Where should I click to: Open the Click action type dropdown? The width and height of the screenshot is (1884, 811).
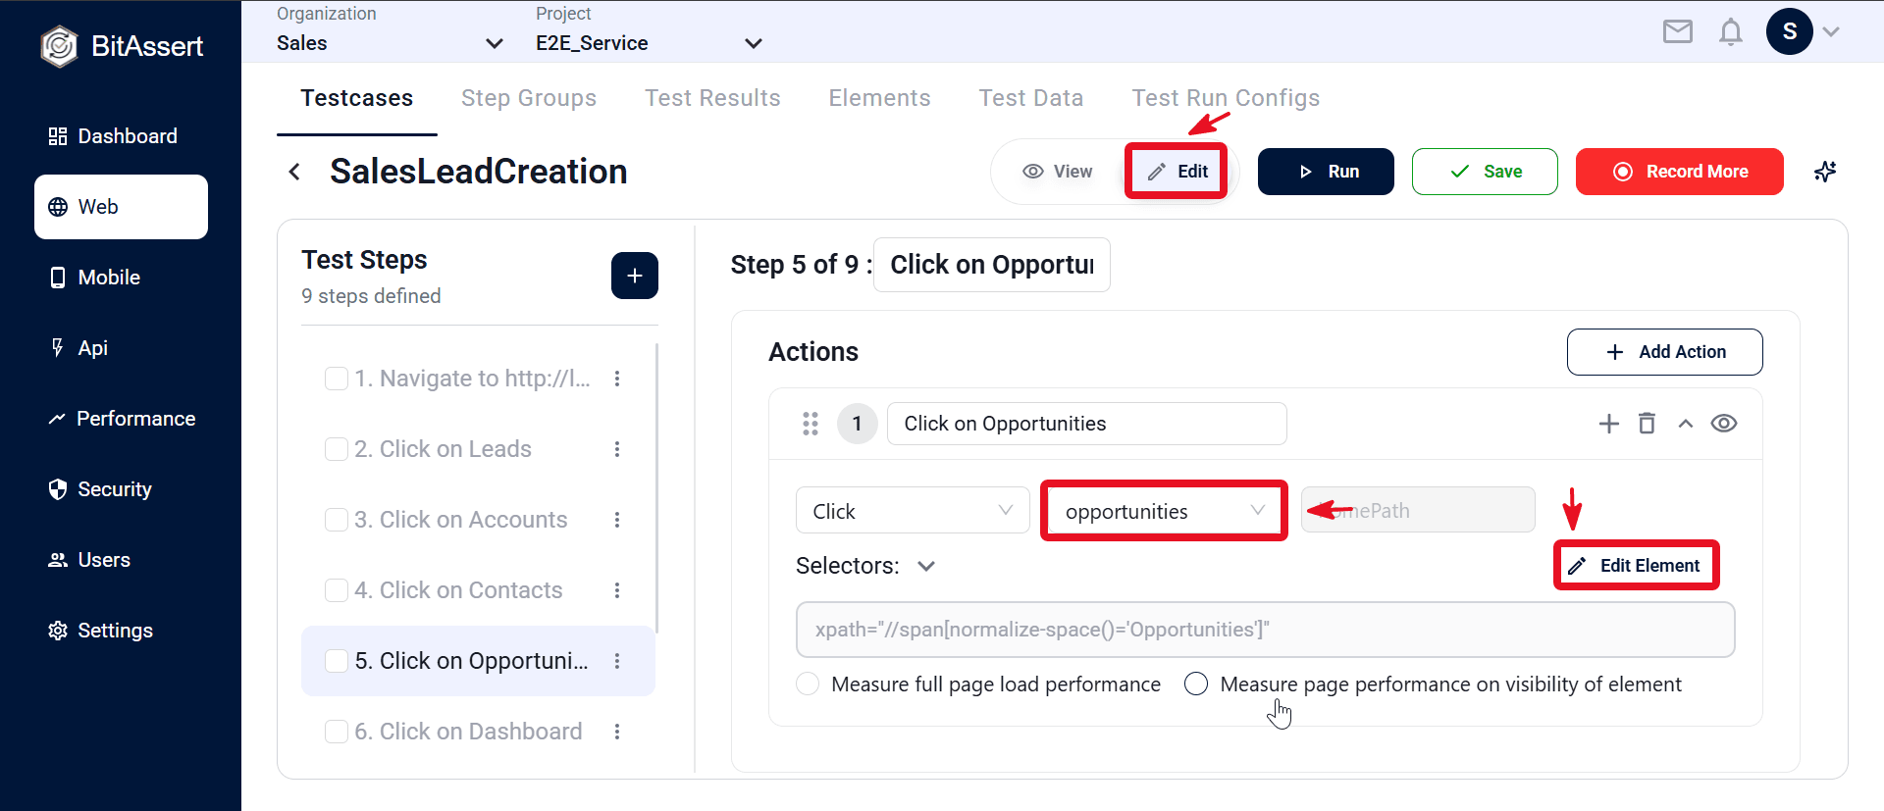[913, 511]
